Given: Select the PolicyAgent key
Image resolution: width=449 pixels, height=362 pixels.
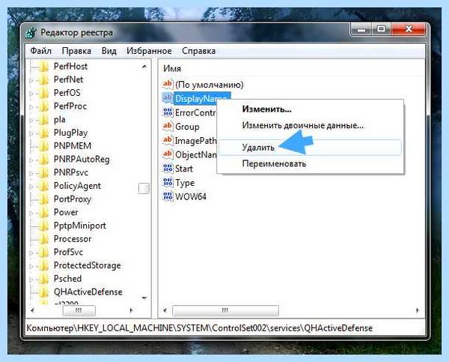Looking at the screenshot, I should 77,186.
